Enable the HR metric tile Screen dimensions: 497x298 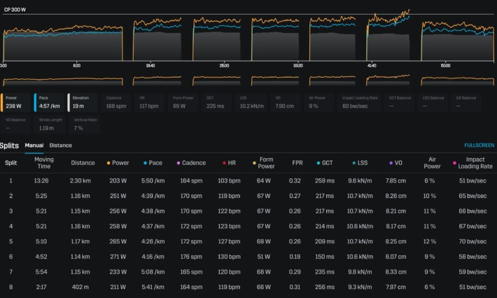(149, 102)
